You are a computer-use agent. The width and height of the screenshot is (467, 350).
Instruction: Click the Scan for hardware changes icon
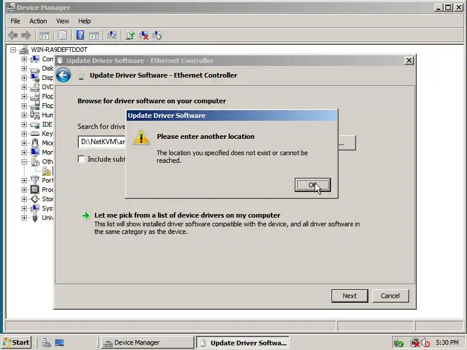[x=112, y=36]
